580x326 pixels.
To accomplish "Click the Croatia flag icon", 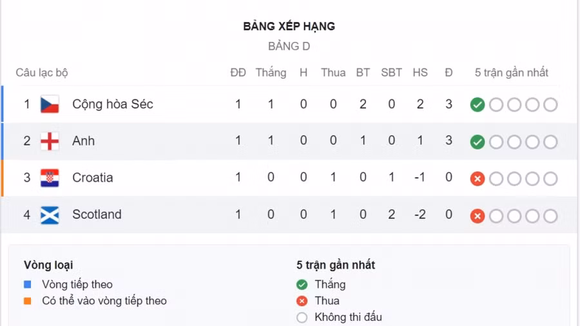I will pyautogui.click(x=50, y=178).
